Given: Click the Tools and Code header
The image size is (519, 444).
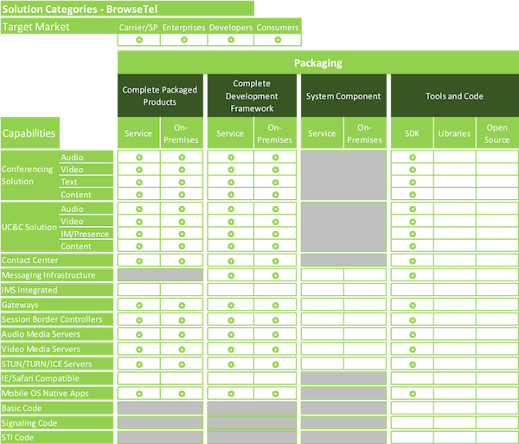Looking at the screenshot, I should (454, 96).
